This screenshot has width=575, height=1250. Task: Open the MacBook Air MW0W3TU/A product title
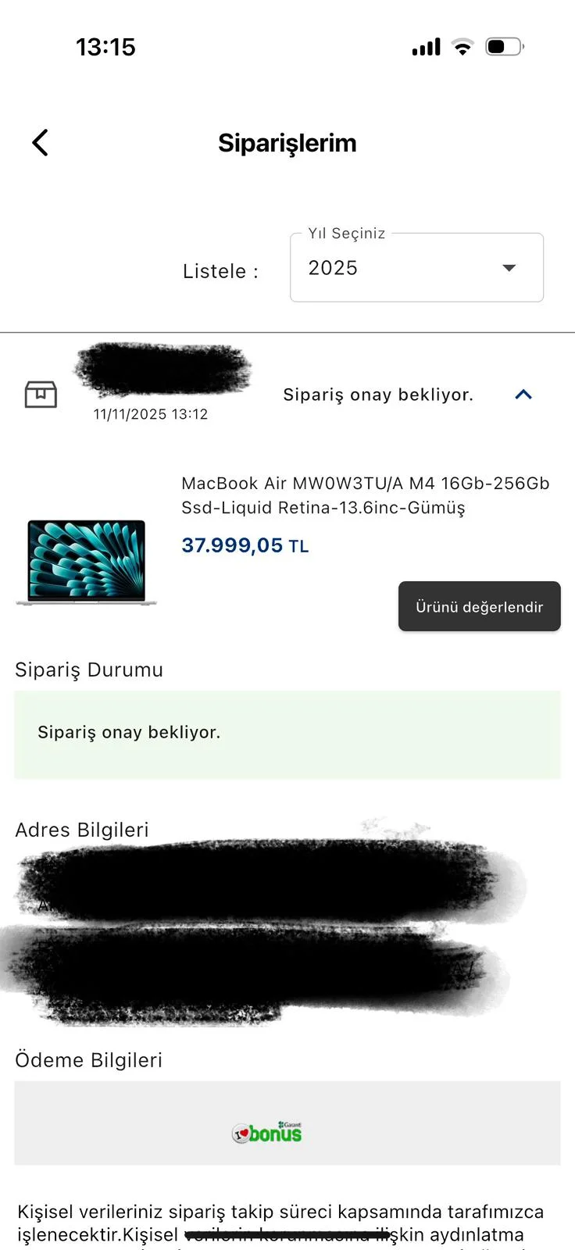[x=365, y=495]
